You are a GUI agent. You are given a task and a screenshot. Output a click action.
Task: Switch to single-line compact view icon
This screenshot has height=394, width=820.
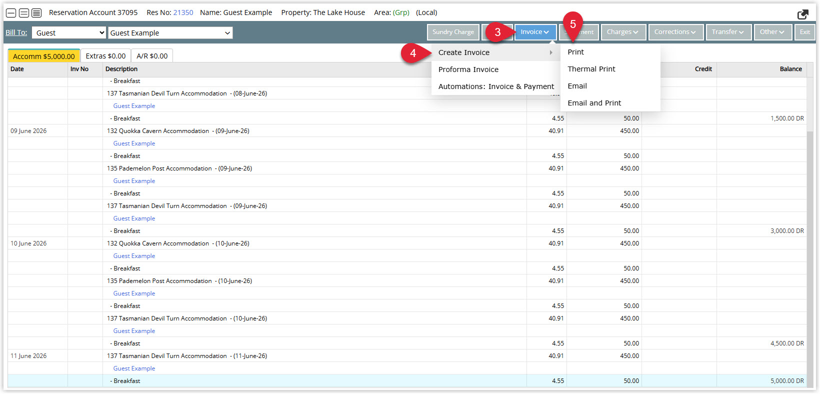pos(11,13)
